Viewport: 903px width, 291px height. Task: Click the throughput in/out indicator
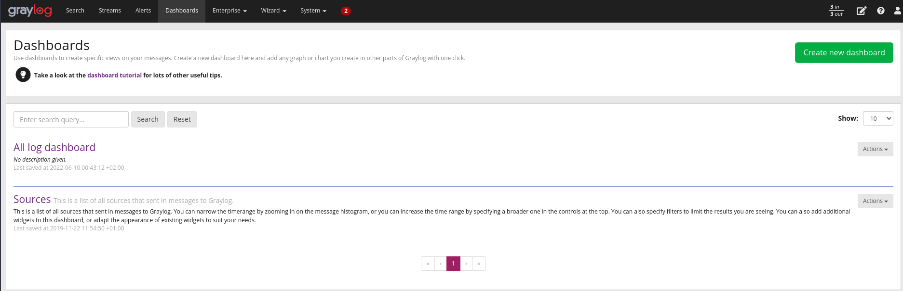(x=836, y=11)
